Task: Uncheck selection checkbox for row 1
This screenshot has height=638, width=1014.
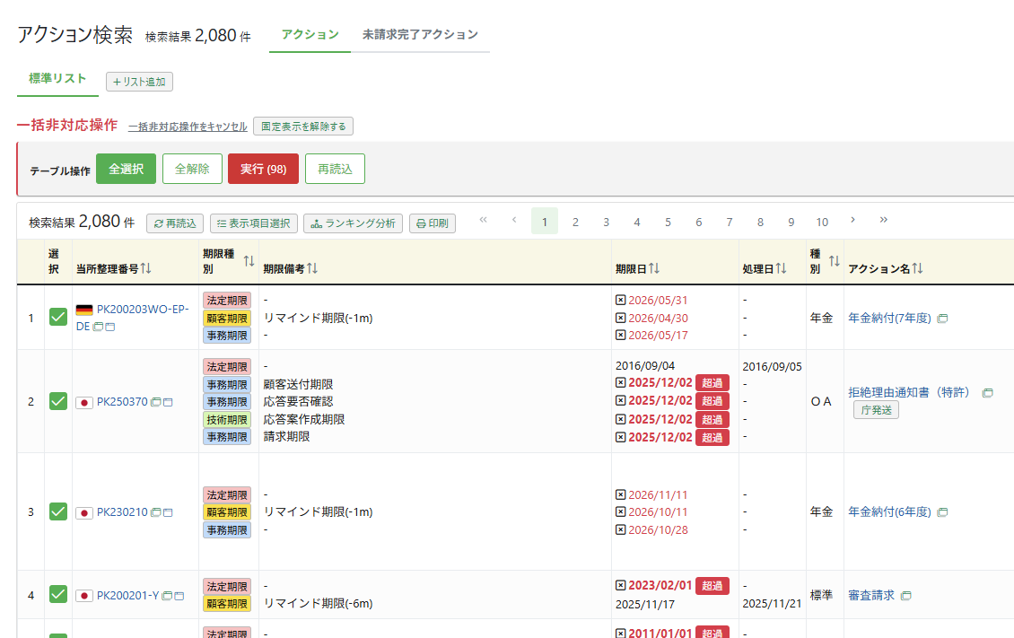Action: tap(58, 317)
